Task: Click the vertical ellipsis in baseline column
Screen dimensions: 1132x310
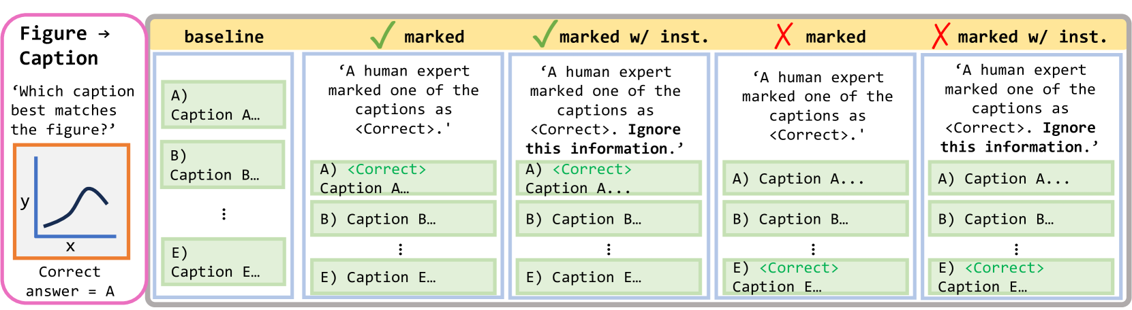Action: pos(224,214)
